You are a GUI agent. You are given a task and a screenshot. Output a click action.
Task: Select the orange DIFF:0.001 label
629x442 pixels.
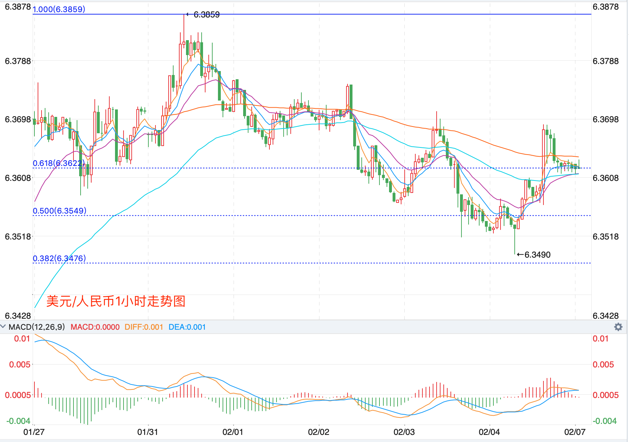pos(144,327)
